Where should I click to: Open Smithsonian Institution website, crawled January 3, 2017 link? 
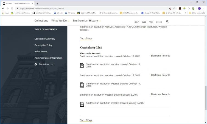(115, 103)
